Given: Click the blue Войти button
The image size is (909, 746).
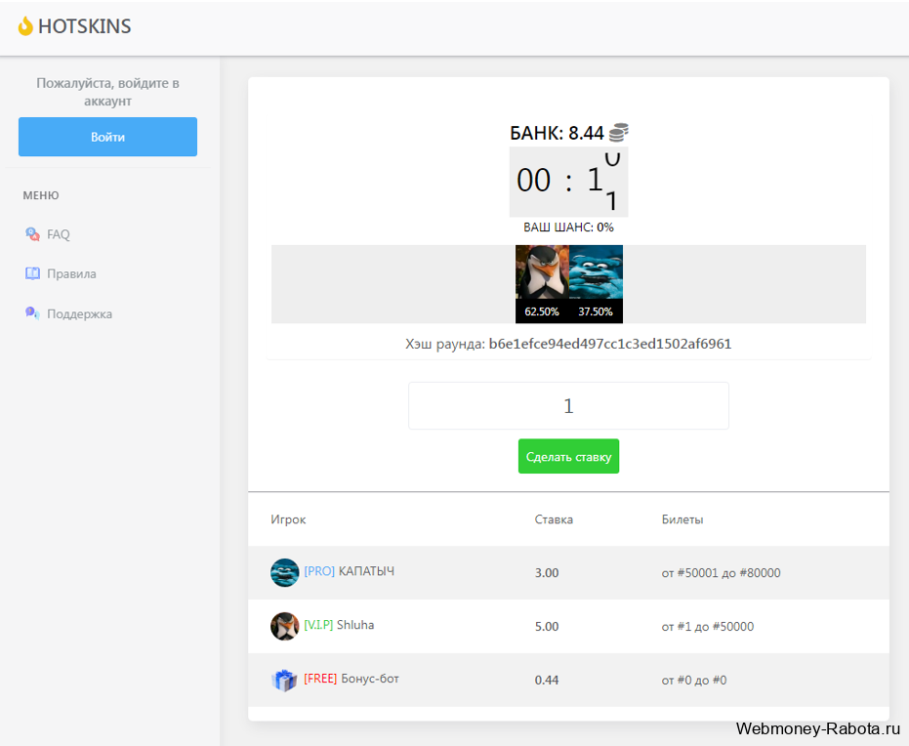Looking at the screenshot, I should 107,137.
